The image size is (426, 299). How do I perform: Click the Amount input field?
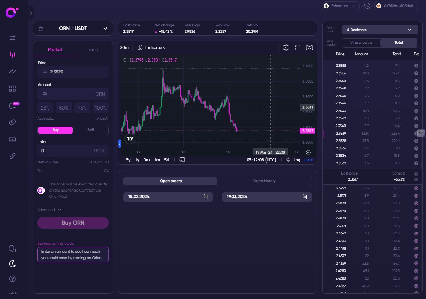point(73,94)
